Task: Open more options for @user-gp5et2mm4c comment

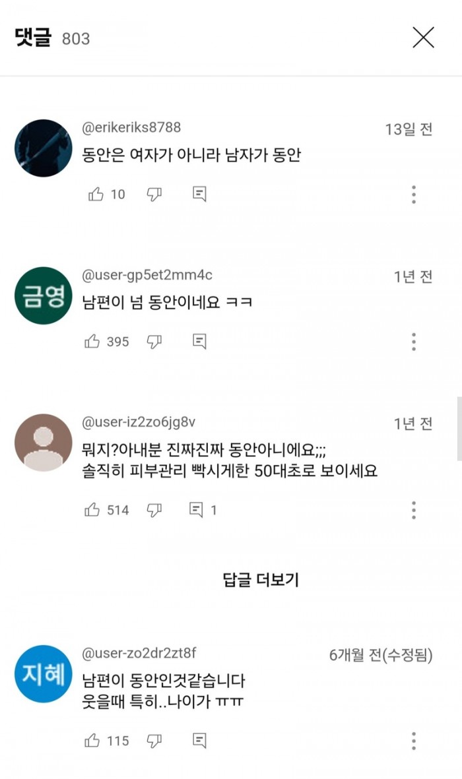Action: point(414,342)
